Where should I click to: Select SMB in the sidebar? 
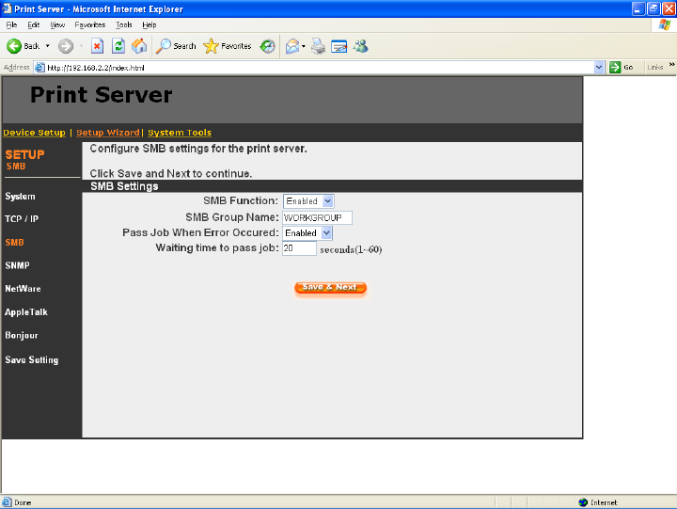(15, 243)
